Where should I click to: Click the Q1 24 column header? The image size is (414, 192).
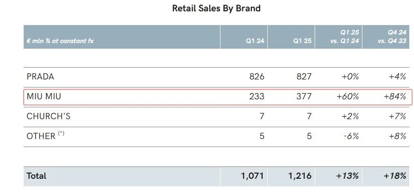tap(255, 41)
